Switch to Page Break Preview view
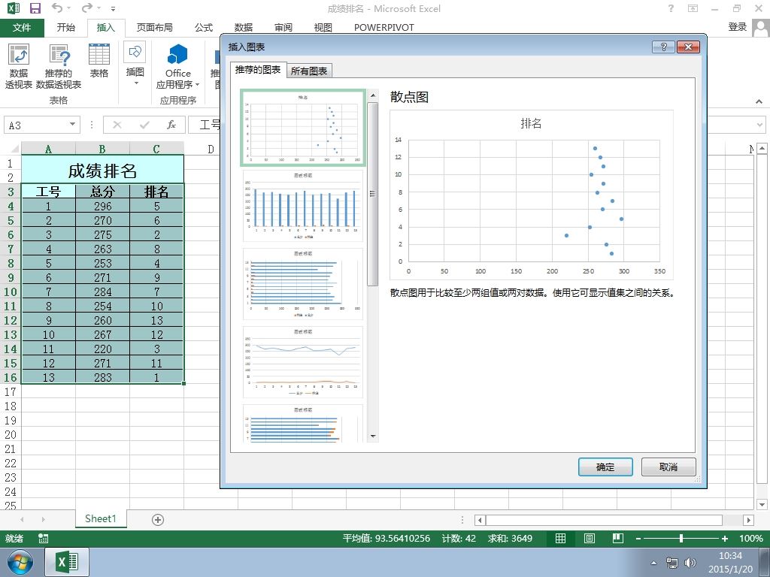 618,538
